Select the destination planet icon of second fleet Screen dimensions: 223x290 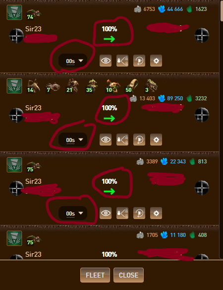click(202, 115)
